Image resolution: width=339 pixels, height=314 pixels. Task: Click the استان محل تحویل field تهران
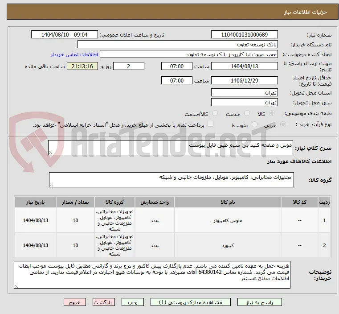(244, 93)
